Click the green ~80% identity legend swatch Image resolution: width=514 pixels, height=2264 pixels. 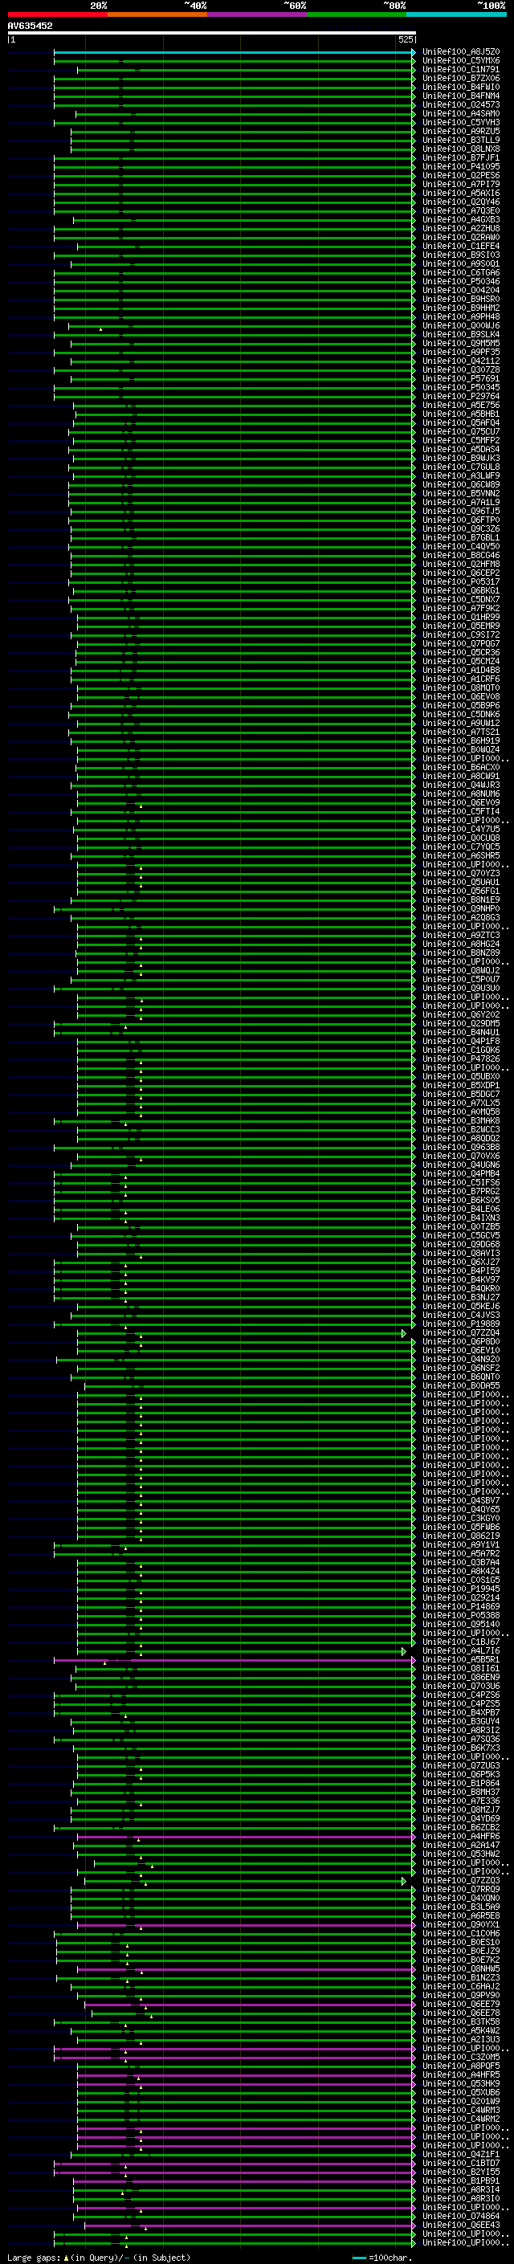(x=357, y=15)
